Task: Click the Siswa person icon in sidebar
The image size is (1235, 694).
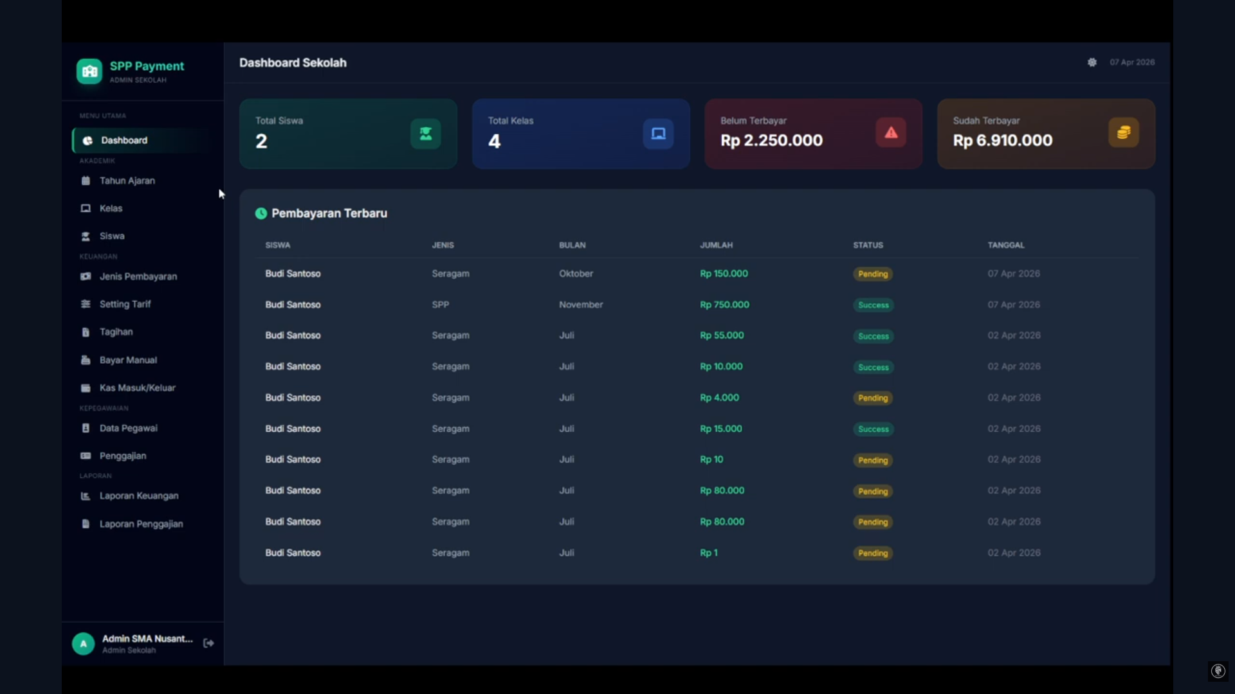Action: (86, 236)
